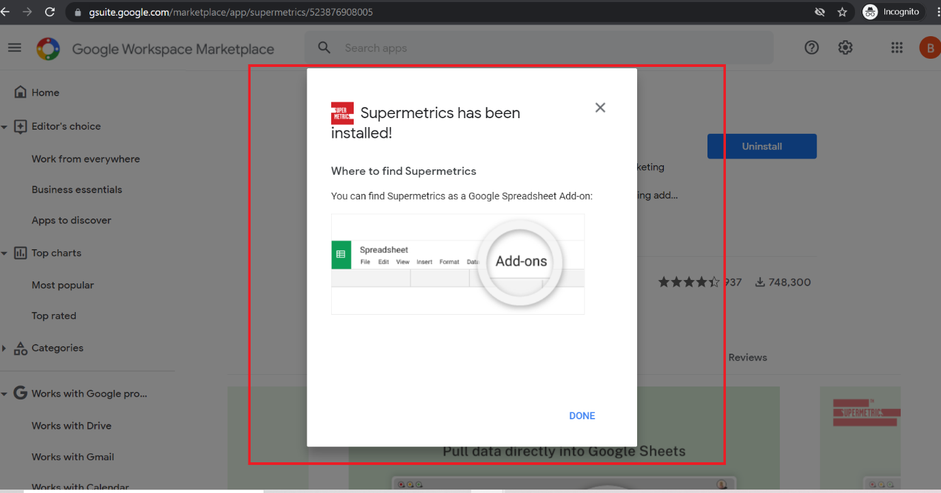Click the Categories shapes icon

coord(20,348)
